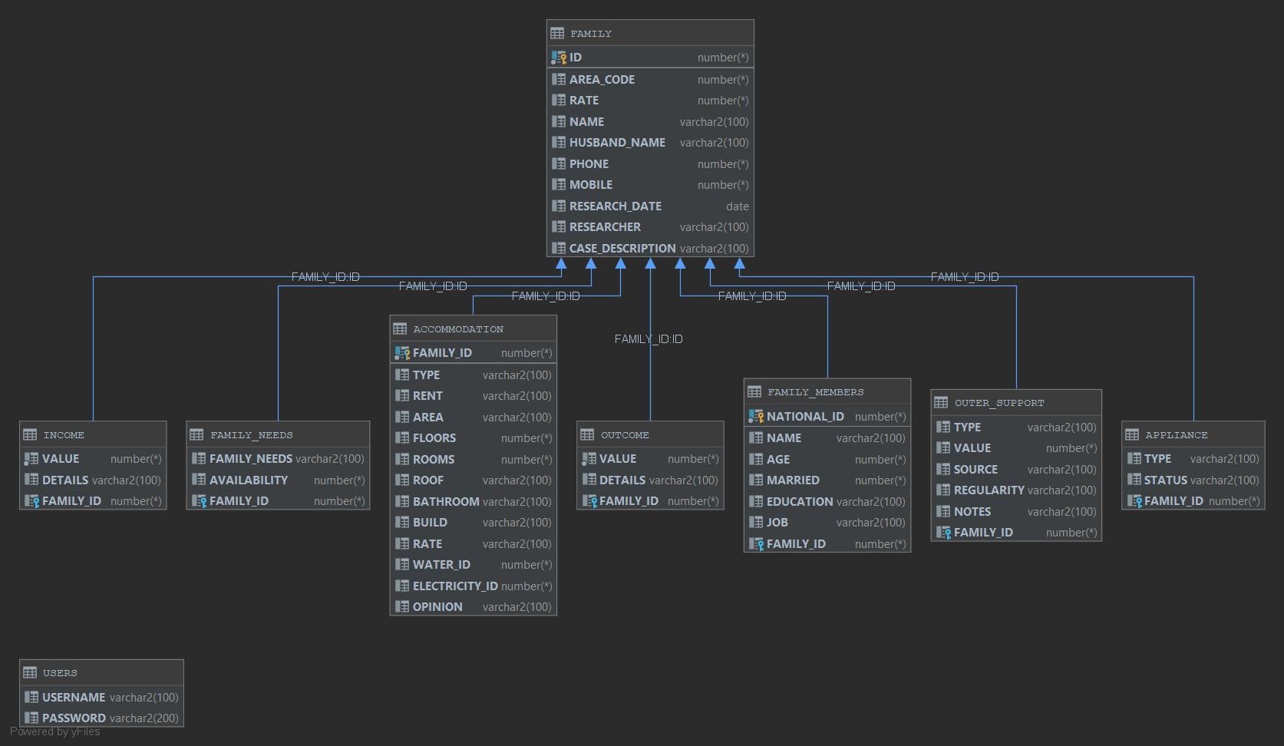
Task: Select the STATUS column in APPLIANCE
Action: pos(1193,480)
